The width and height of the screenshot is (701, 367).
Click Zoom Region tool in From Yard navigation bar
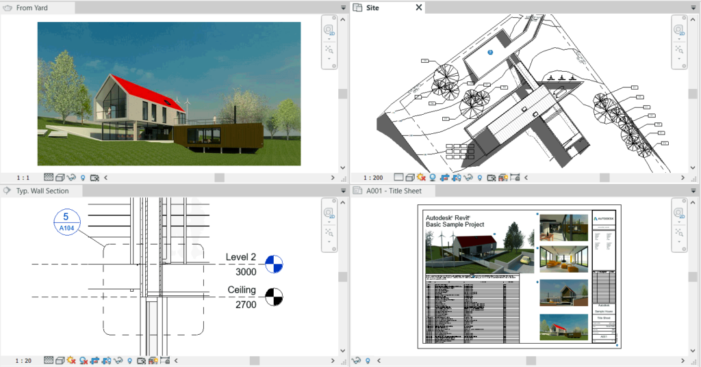[329, 50]
